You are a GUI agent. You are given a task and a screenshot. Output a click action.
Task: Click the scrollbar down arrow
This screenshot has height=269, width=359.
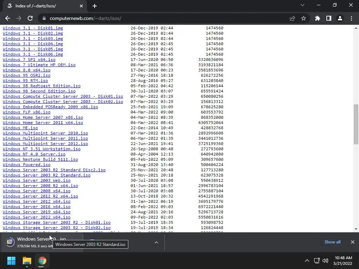pyautogui.click(x=356, y=229)
